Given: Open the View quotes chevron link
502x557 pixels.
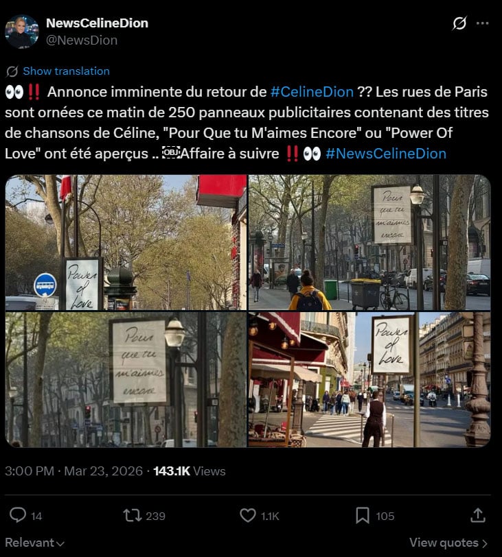Looking at the screenshot, I should coord(448,543).
